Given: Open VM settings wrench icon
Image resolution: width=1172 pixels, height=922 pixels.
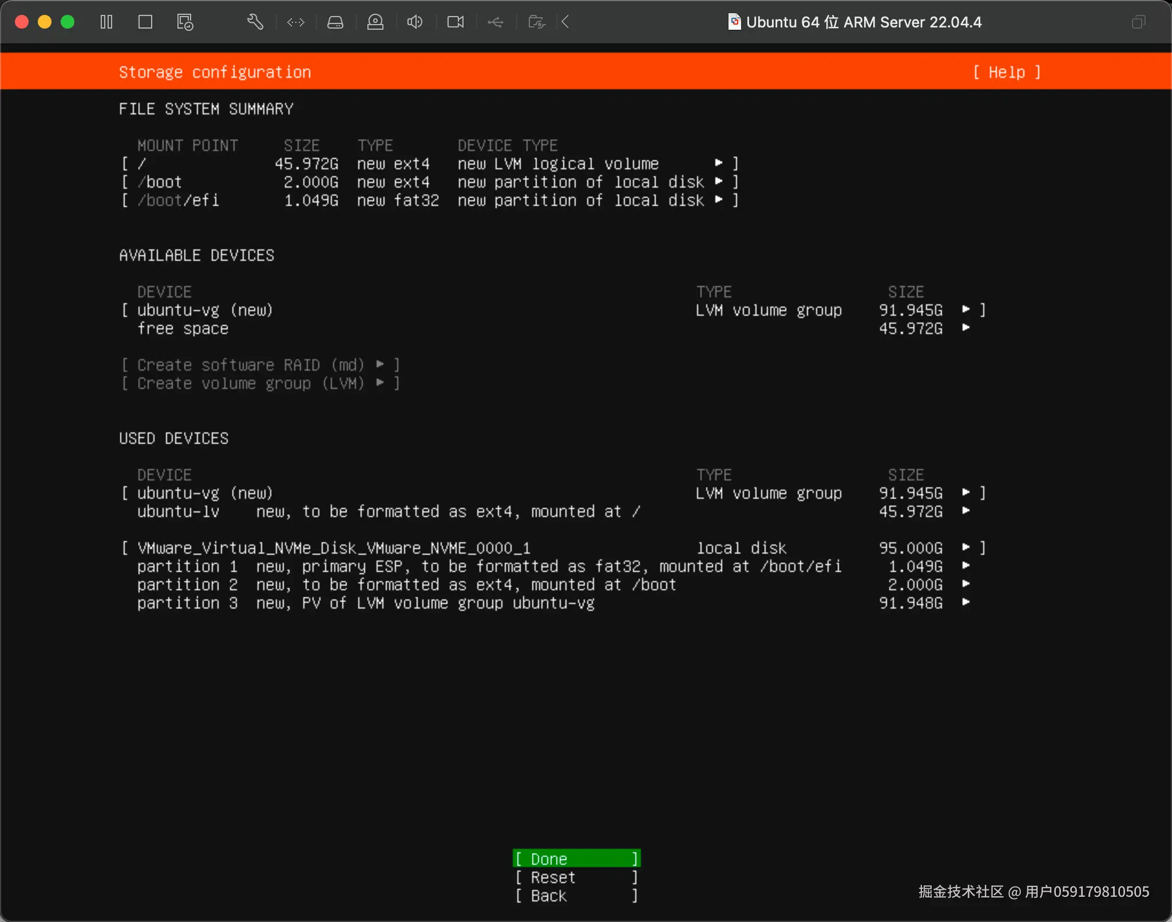Looking at the screenshot, I should (x=255, y=22).
